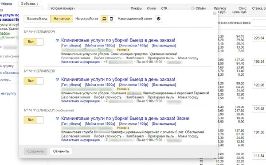Edit the bid field showing 184.56

[x=259, y=132]
